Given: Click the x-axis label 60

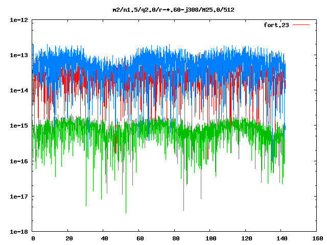Looking at the screenshot, I should coord(140,238).
